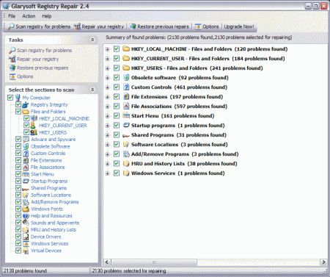Select the Registry Integrity icon

[x=26, y=105]
